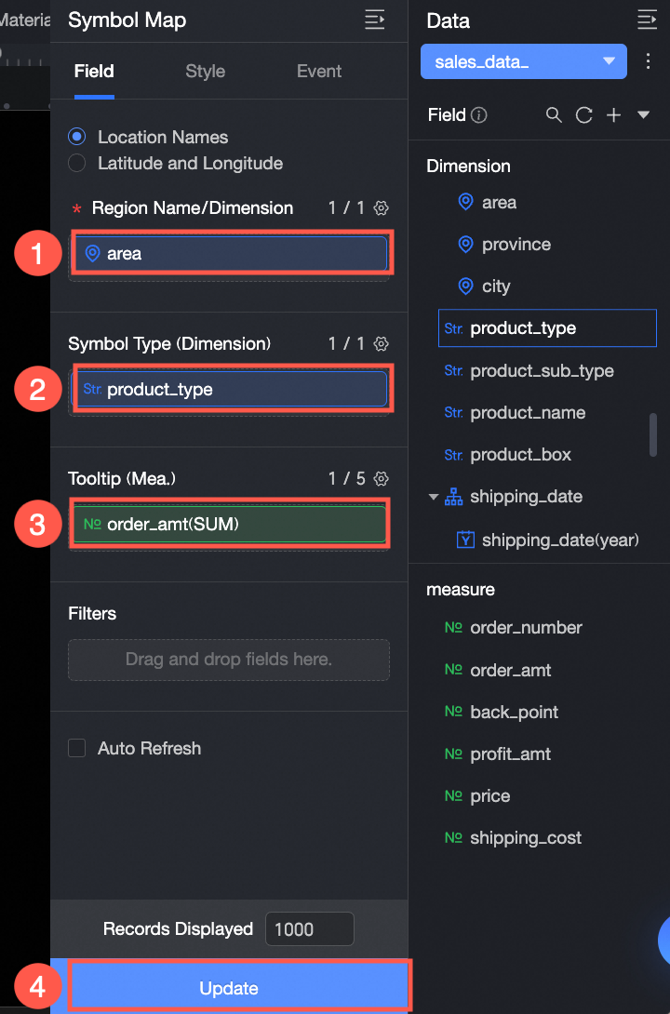Screen dimensions: 670x1014
Task: Select Location Names radio option
Action: coord(77,137)
